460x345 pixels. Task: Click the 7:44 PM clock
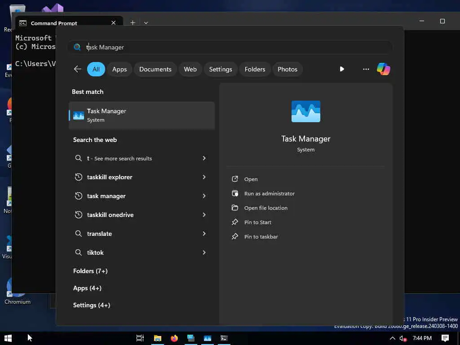click(422, 338)
